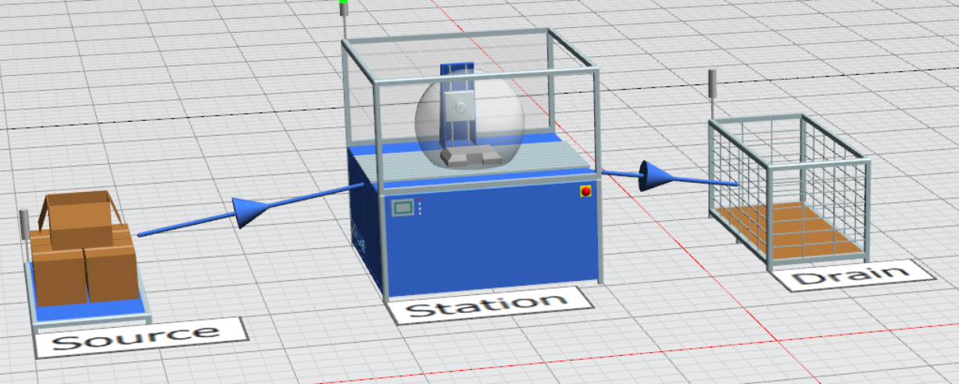Image resolution: width=959 pixels, height=384 pixels.
Task: Click the red emergency button on Station
Action: click(585, 191)
